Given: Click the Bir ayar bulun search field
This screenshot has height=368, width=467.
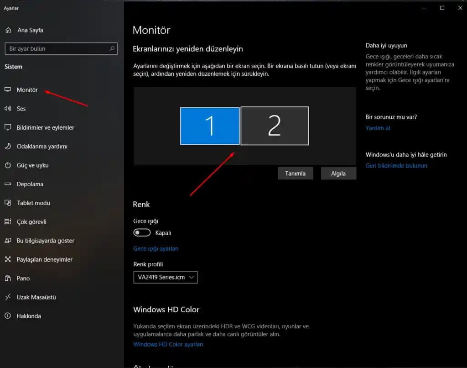Looking at the screenshot, I should pos(58,48).
